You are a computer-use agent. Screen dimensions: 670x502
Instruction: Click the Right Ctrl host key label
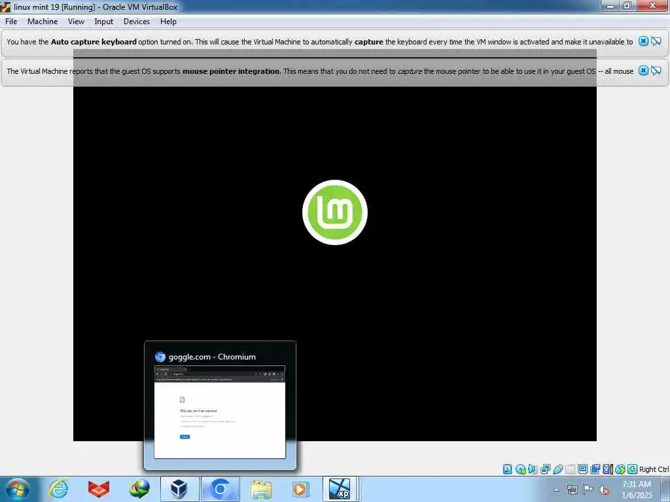click(x=654, y=469)
